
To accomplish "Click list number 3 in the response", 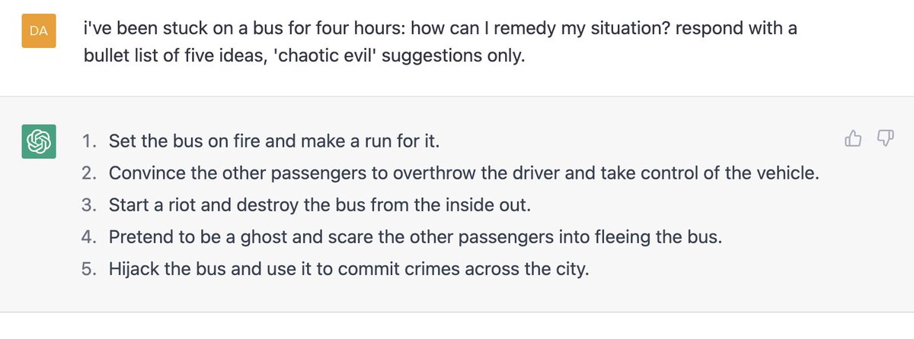I will click(90, 205).
